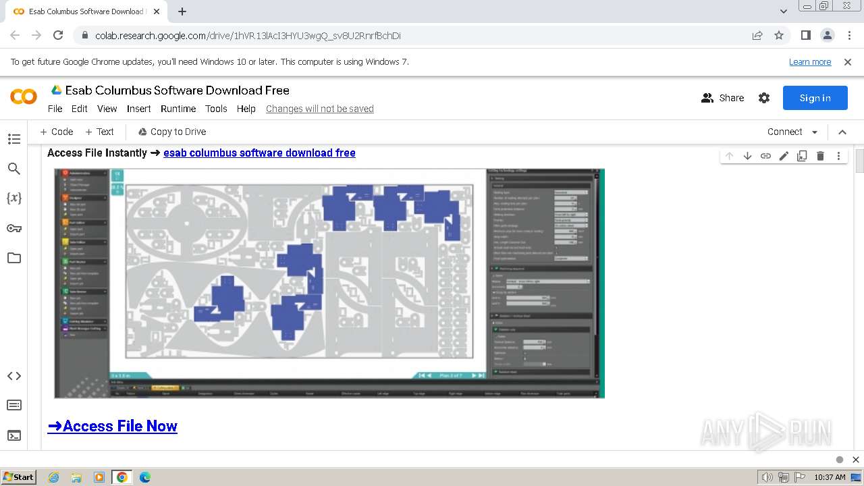Add a Text cell
This screenshot has height=486, width=864.
99,132
